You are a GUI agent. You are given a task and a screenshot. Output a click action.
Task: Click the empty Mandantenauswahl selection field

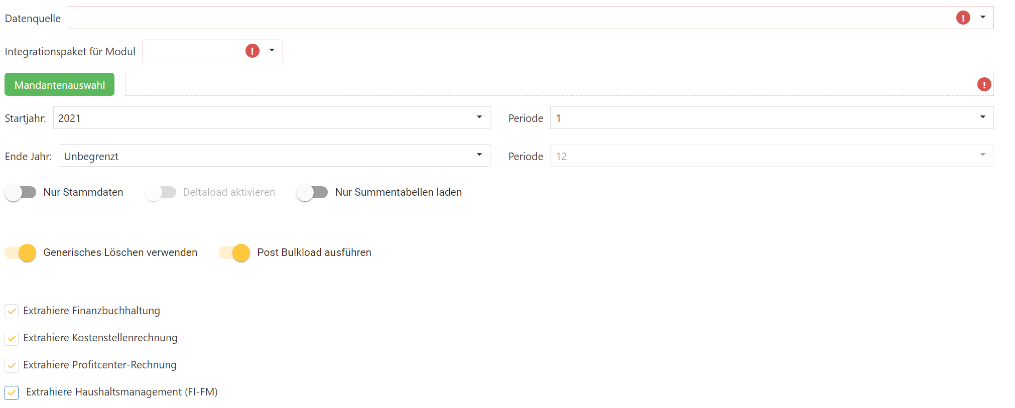(547, 84)
